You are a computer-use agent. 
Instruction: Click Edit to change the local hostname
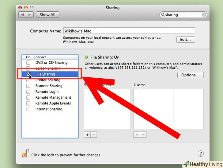(x=185, y=40)
